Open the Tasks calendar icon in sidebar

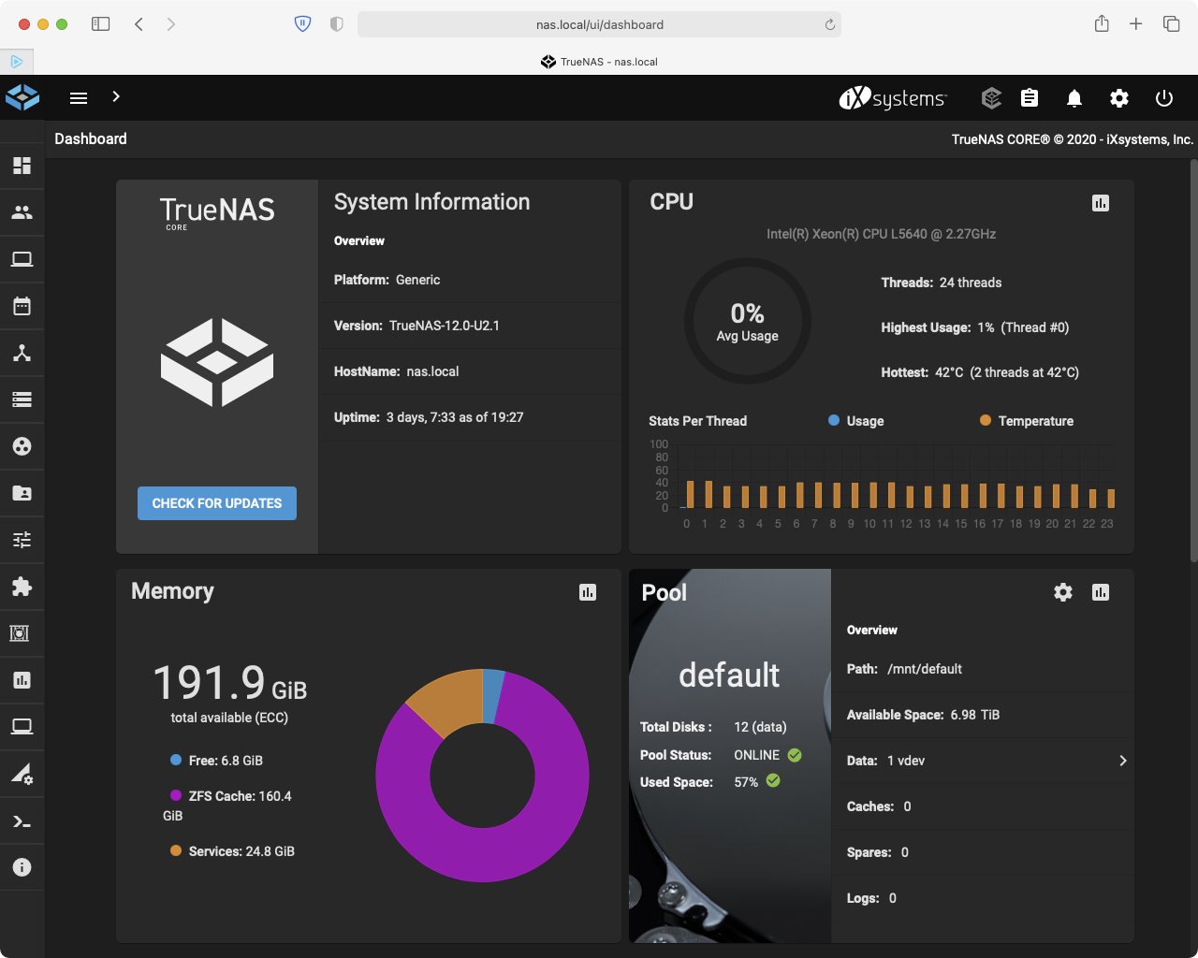click(x=22, y=306)
